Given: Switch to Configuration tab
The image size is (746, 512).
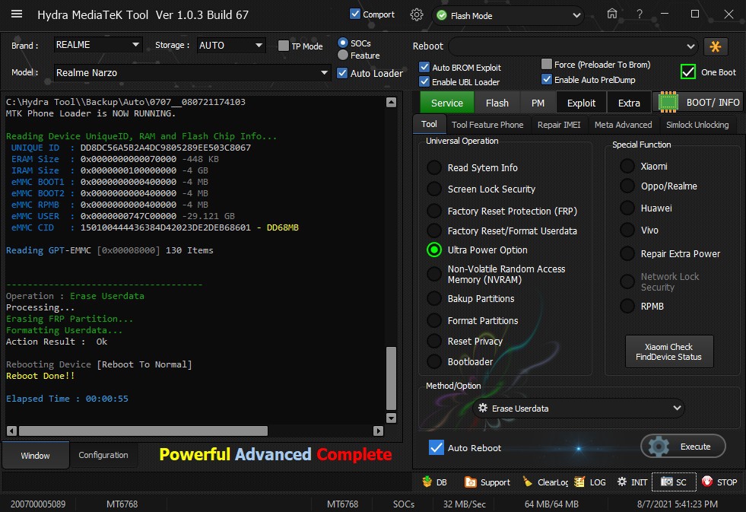Looking at the screenshot, I should pos(103,455).
